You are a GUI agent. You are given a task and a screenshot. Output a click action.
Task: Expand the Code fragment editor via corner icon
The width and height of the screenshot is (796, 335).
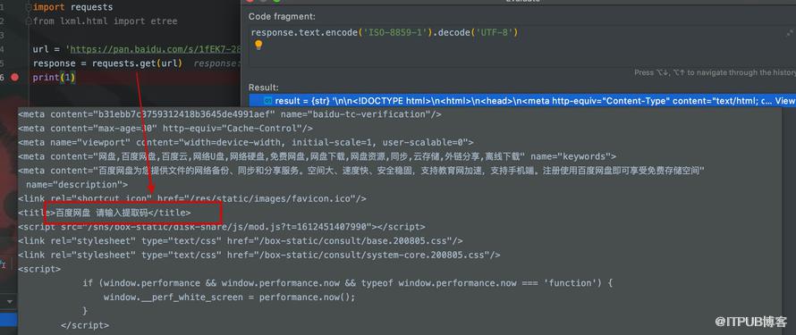click(x=790, y=33)
